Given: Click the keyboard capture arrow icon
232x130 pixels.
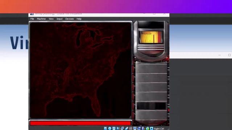Looking at the screenshot, I should (x=152, y=128).
